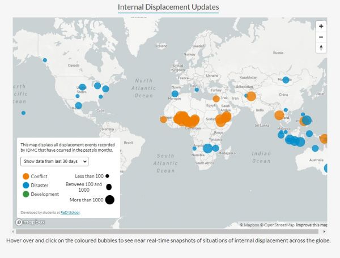Click the orange conflict bubble over Afghanistan

point(252,96)
